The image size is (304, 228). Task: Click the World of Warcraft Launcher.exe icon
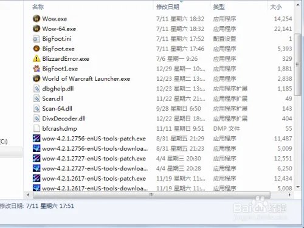(36, 78)
